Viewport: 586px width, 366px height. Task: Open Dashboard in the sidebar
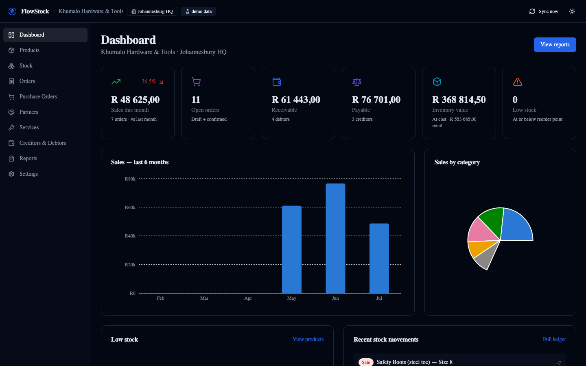pyautogui.click(x=45, y=35)
